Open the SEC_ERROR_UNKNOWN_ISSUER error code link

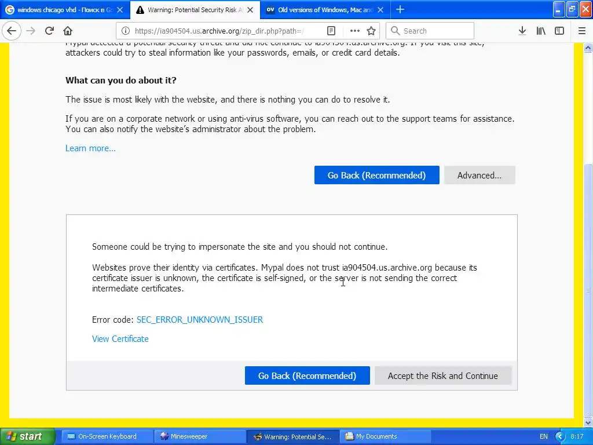200,320
